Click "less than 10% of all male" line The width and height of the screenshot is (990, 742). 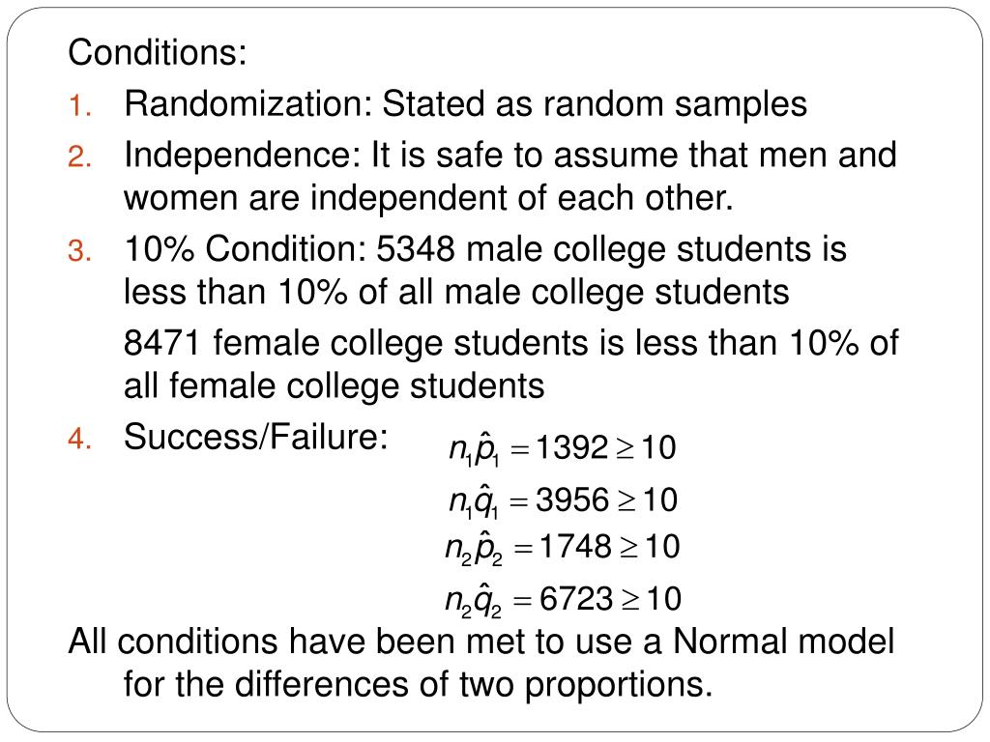pos(456,293)
